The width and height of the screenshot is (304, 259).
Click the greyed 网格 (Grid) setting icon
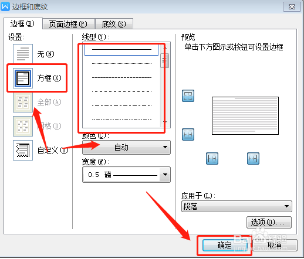(x=23, y=126)
